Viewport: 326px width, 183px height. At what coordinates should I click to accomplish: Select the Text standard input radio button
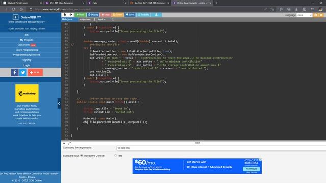coord(116,155)
